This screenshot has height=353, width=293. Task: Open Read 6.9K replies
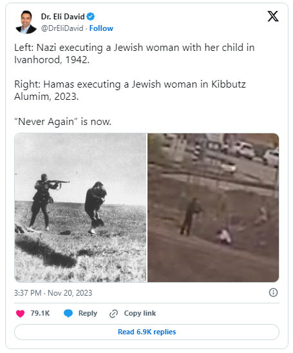(x=147, y=332)
